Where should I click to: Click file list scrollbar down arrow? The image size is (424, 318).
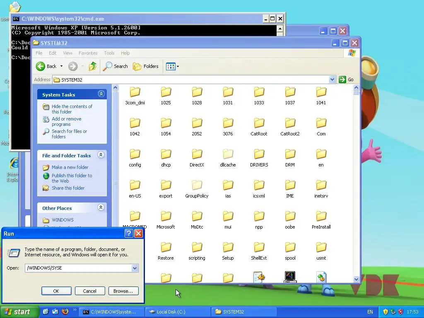(x=356, y=279)
